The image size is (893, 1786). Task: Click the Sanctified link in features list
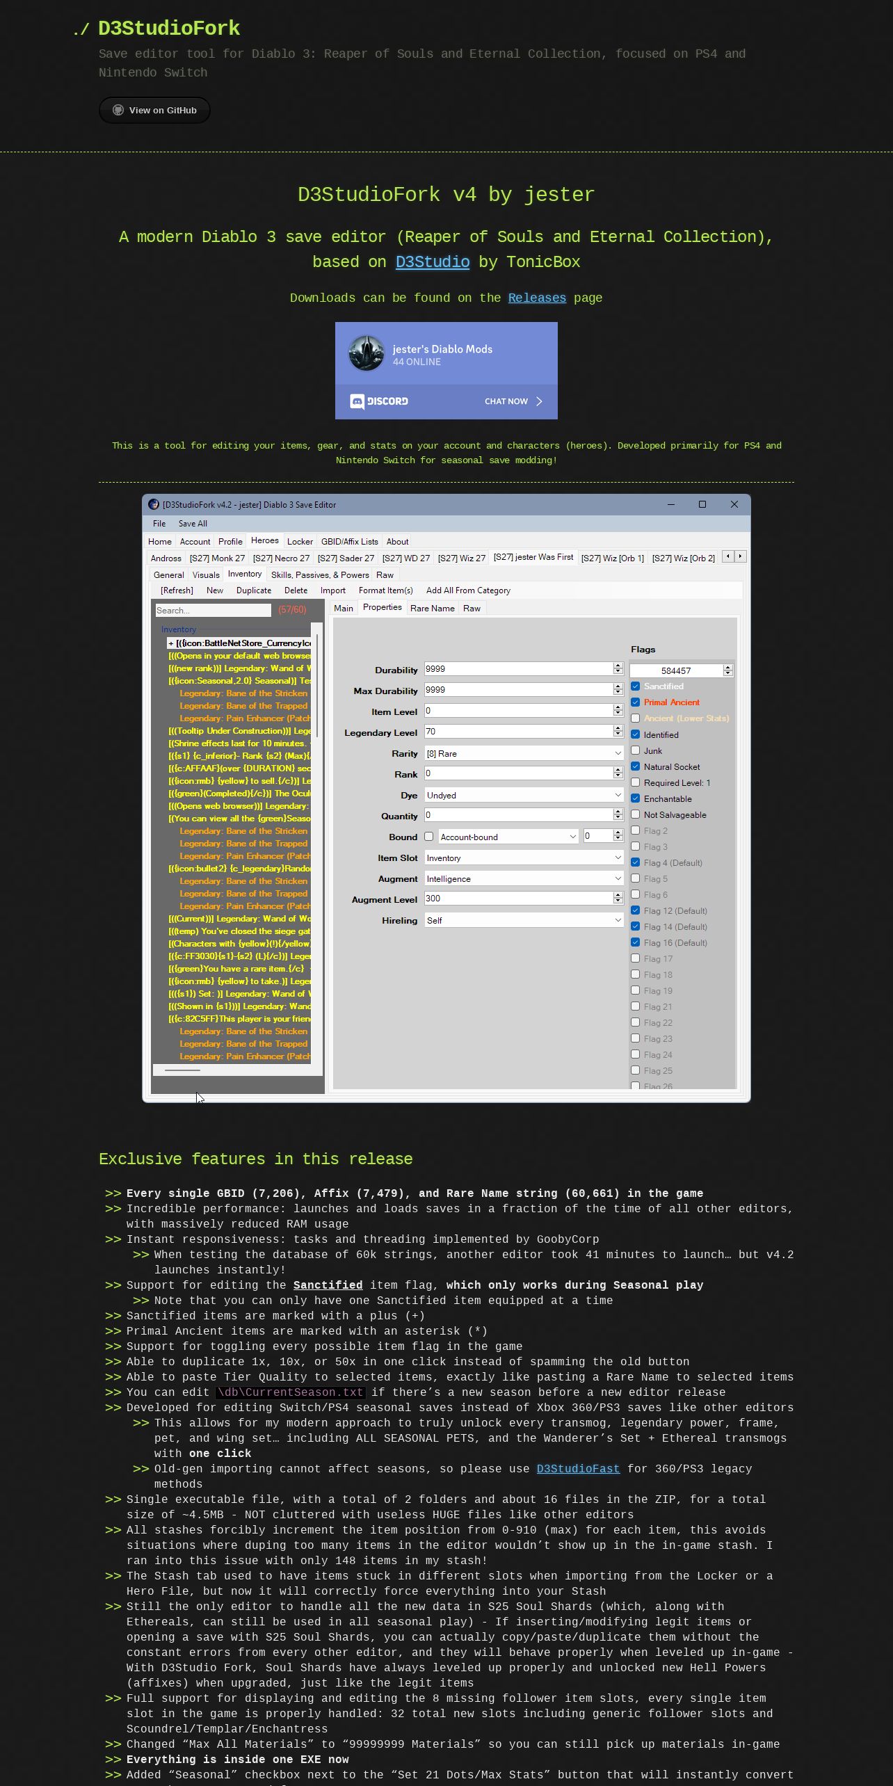[328, 1285]
